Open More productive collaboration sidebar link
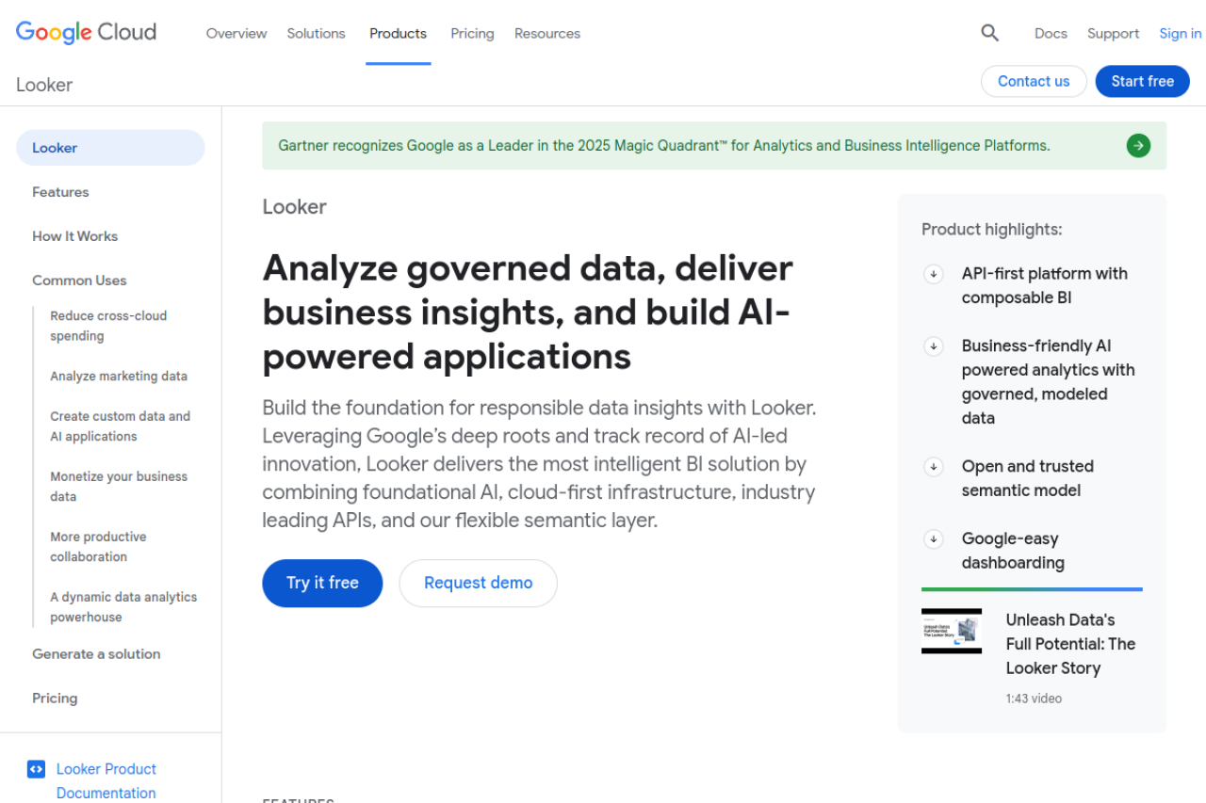This screenshot has width=1206, height=803. [98, 547]
